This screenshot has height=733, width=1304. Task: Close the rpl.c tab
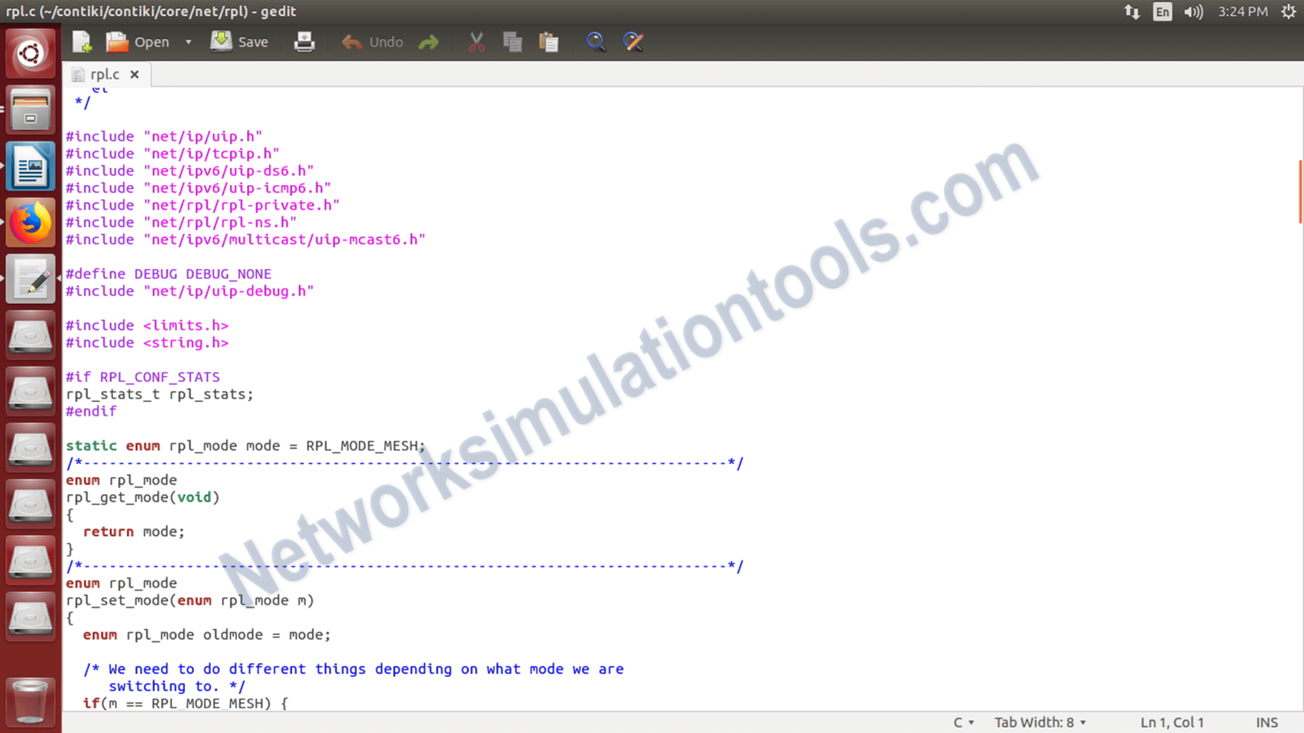pyautogui.click(x=134, y=75)
